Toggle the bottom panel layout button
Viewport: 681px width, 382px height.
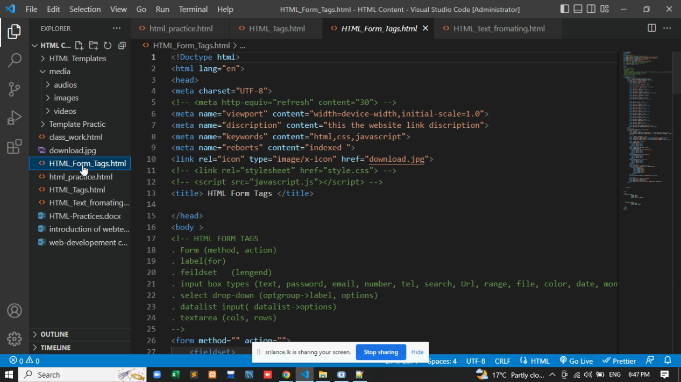tap(578, 9)
